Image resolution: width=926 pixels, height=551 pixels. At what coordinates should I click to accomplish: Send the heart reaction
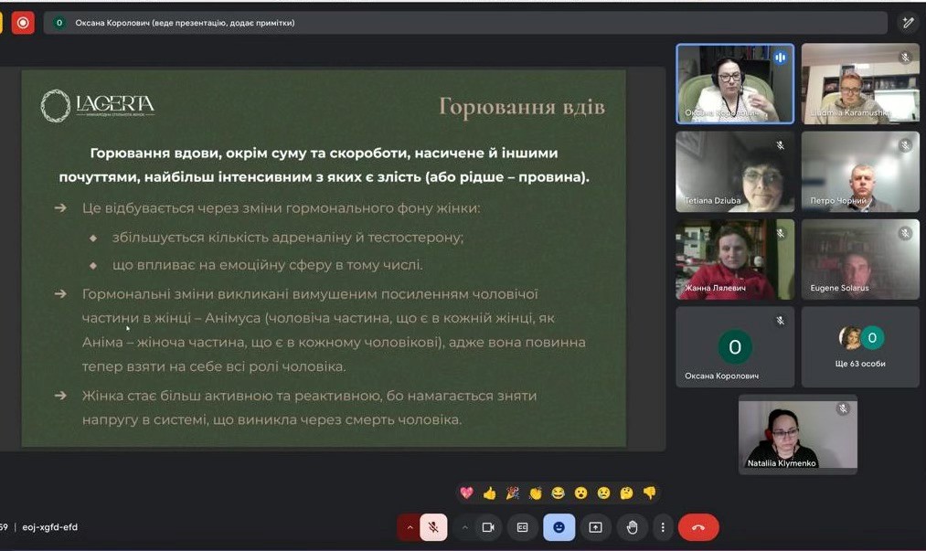coord(466,493)
